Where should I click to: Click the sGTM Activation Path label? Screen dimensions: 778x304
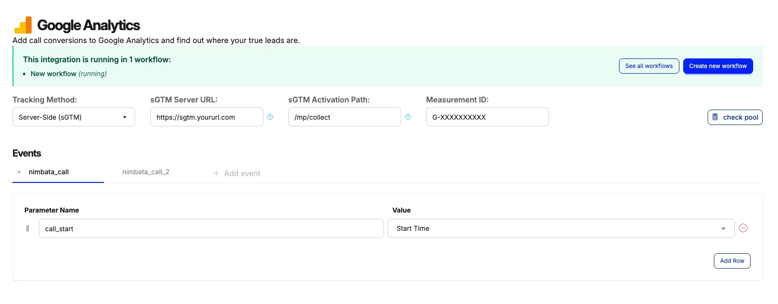pyautogui.click(x=329, y=100)
